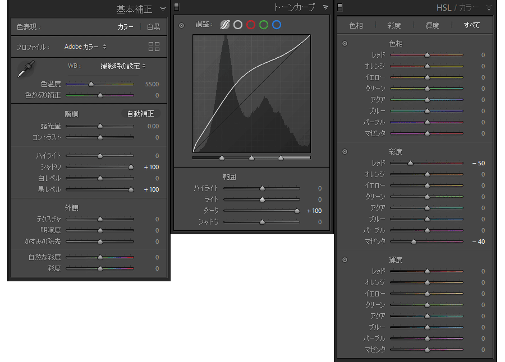
Task: Activate the tone curve targeted adjustment tool
Action: pyautogui.click(x=182, y=25)
